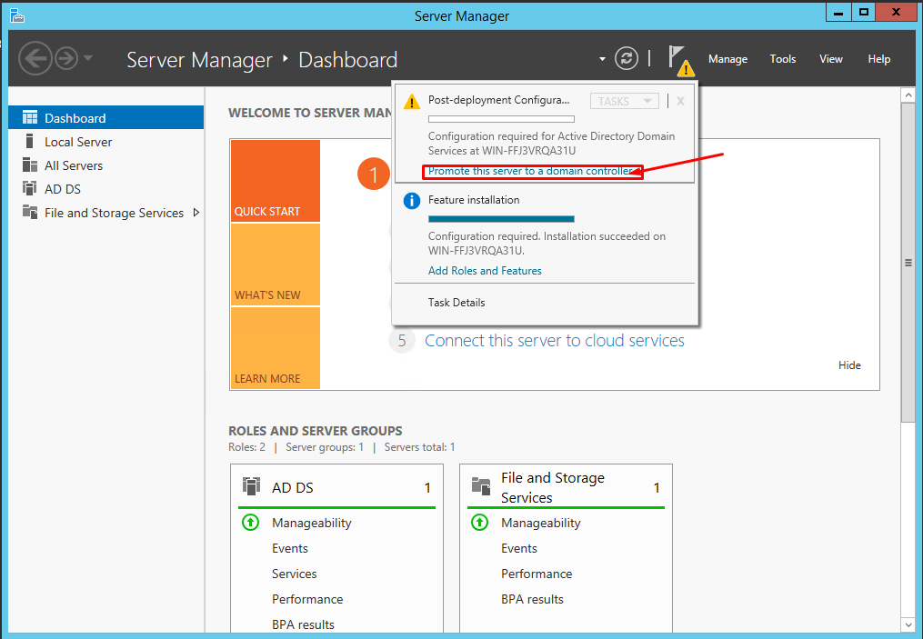Open Events in the AD DS tile
923x639 pixels.
289,548
